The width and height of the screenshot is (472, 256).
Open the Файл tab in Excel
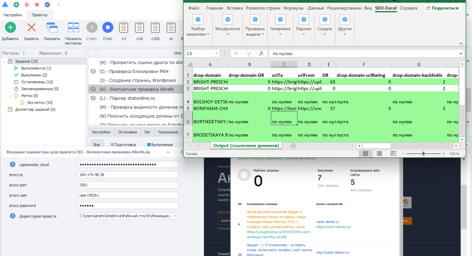(194, 8)
